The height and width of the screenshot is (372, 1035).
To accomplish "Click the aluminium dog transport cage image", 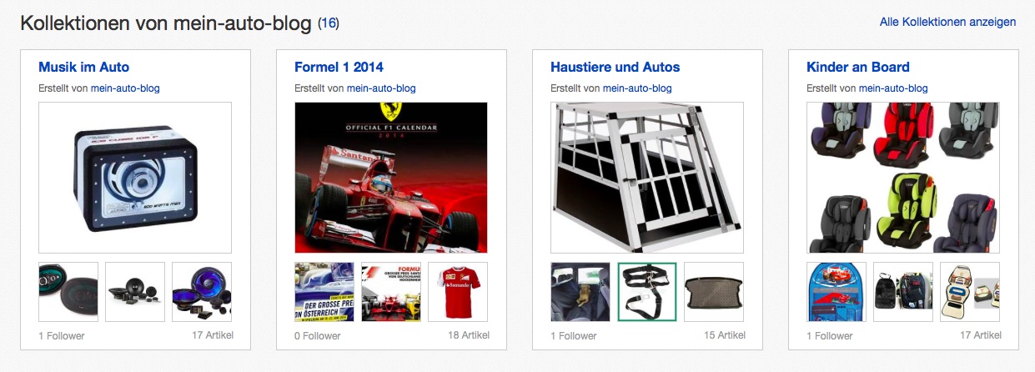I will (x=647, y=178).
